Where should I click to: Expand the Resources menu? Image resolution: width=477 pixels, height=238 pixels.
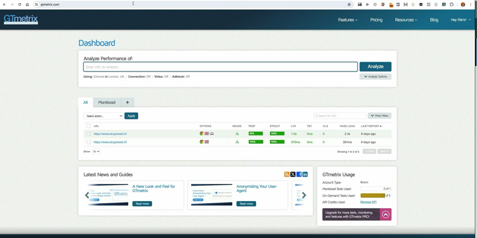tap(406, 20)
